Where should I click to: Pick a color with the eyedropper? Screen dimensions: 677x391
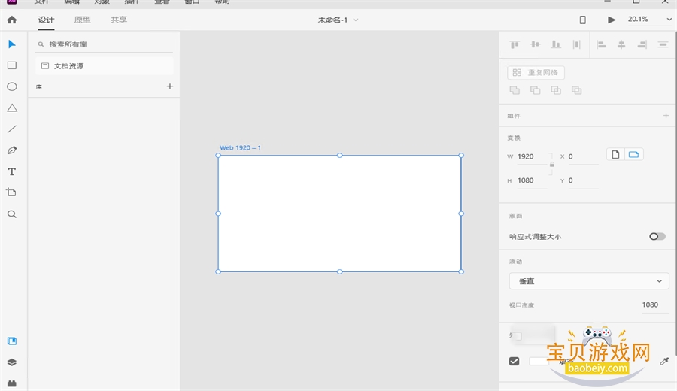point(664,361)
